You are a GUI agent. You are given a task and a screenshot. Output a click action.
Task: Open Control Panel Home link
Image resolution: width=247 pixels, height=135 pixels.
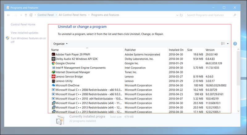[x=23, y=24]
